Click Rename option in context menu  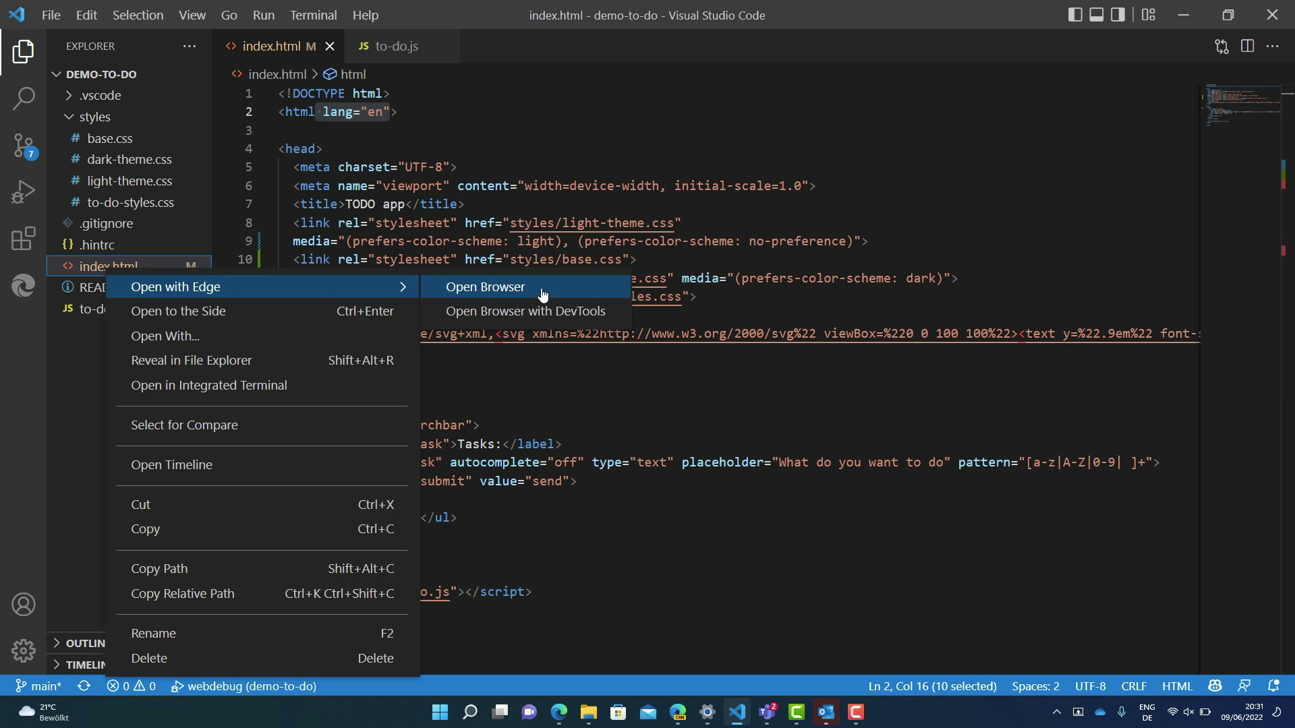[153, 633]
